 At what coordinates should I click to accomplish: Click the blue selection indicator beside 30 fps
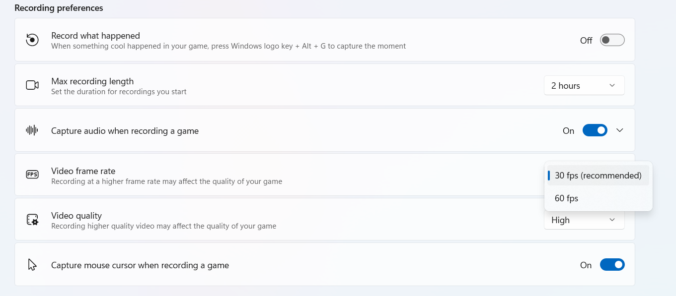548,175
